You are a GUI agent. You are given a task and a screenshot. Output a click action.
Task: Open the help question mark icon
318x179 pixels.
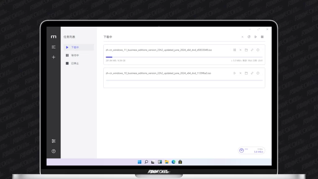coord(54,151)
